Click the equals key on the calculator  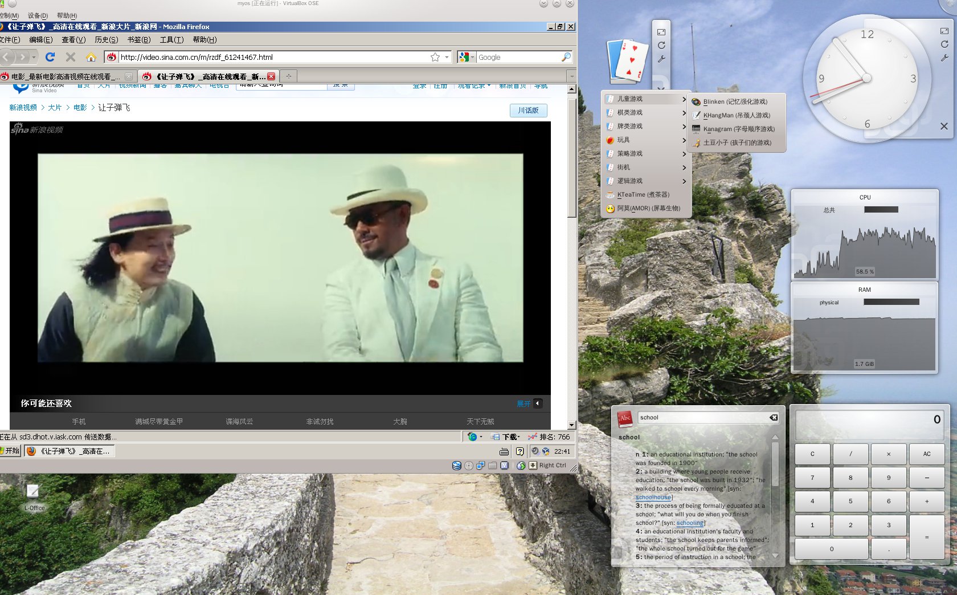point(927,537)
